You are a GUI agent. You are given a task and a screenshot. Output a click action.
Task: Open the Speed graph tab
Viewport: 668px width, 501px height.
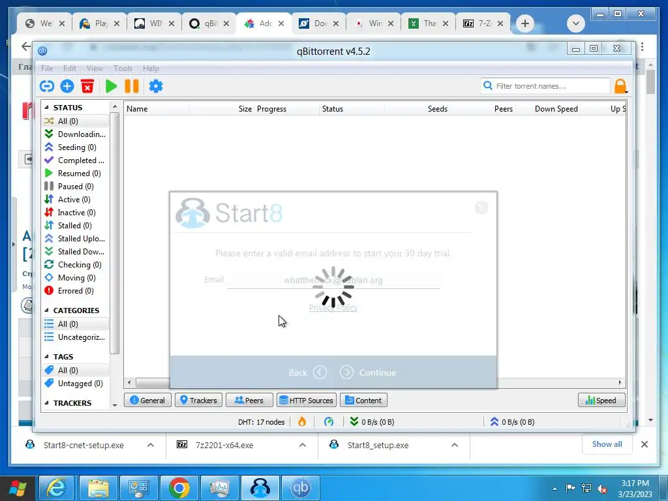point(601,401)
